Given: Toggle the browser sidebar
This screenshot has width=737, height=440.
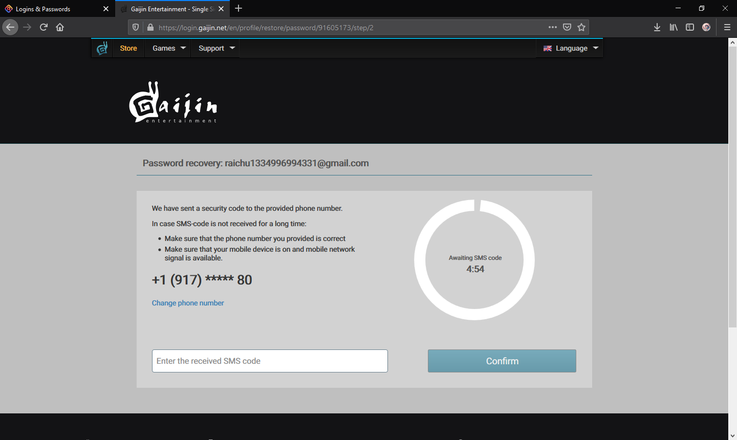Looking at the screenshot, I should 690,27.
